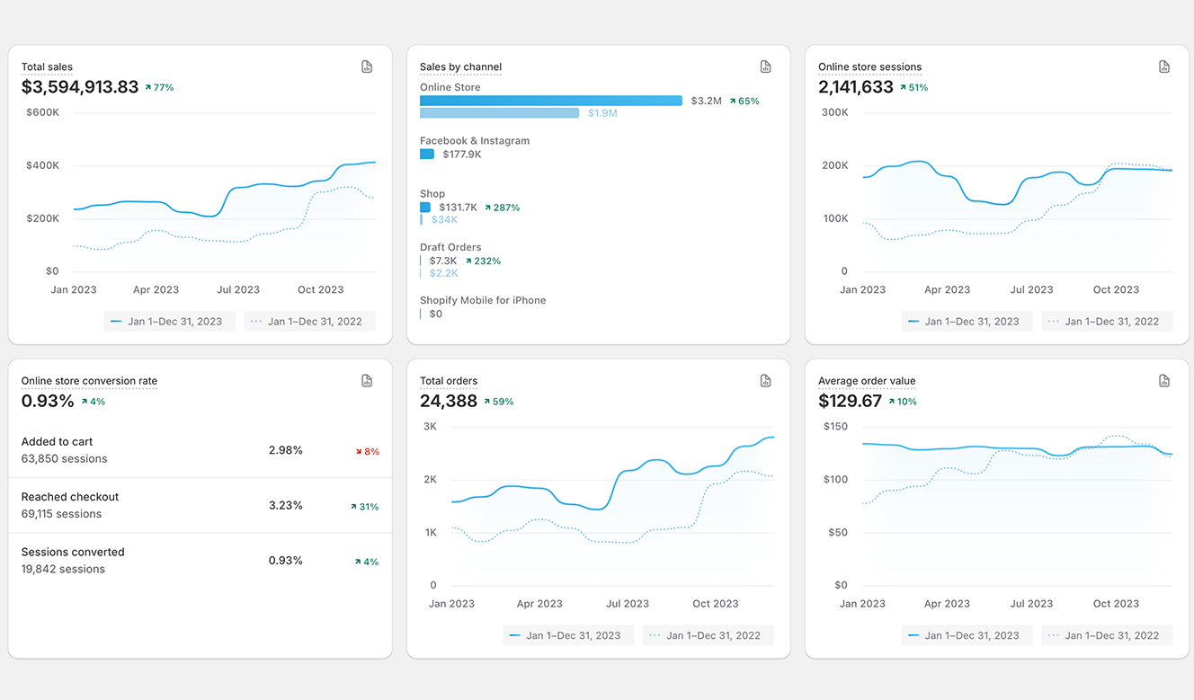Open the Average order value report icon
Image resolution: width=1194 pixels, height=700 pixels.
1163,381
